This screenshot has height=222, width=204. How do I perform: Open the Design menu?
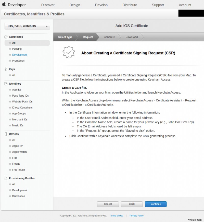75,5
